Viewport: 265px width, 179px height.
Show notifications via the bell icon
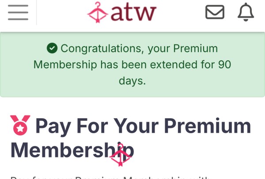(246, 12)
